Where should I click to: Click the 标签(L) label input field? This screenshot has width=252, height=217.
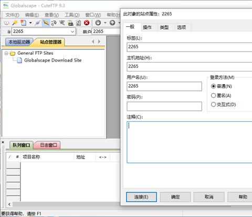190,47
